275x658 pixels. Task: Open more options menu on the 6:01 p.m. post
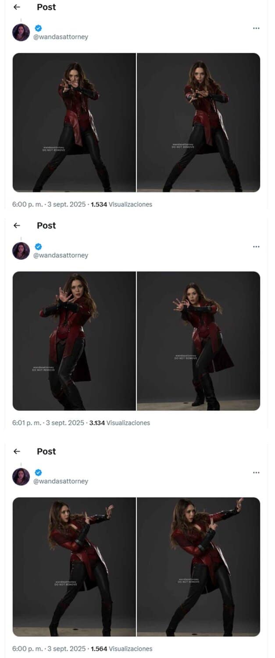[256, 247]
